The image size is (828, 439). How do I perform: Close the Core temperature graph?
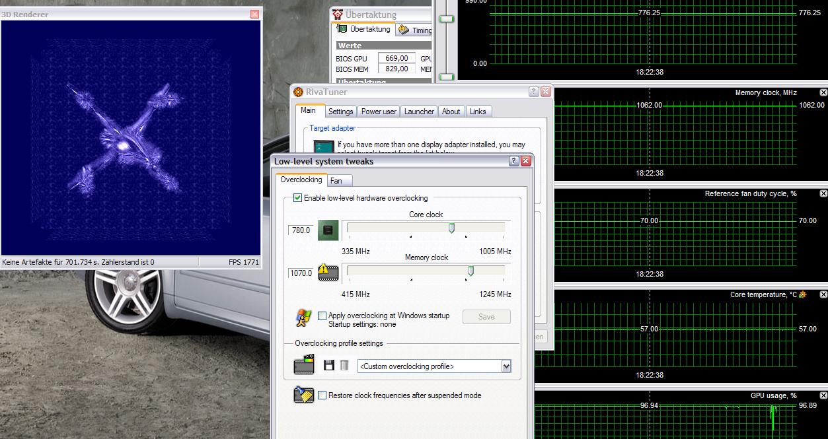(x=823, y=294)
